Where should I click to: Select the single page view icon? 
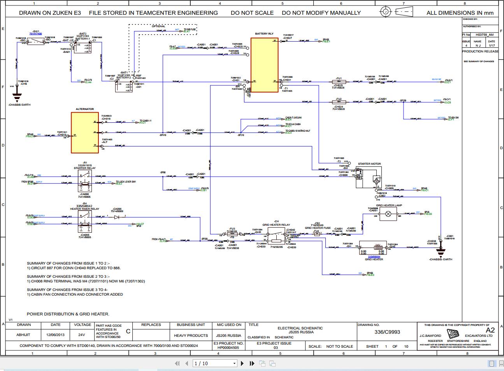[492, 363]
